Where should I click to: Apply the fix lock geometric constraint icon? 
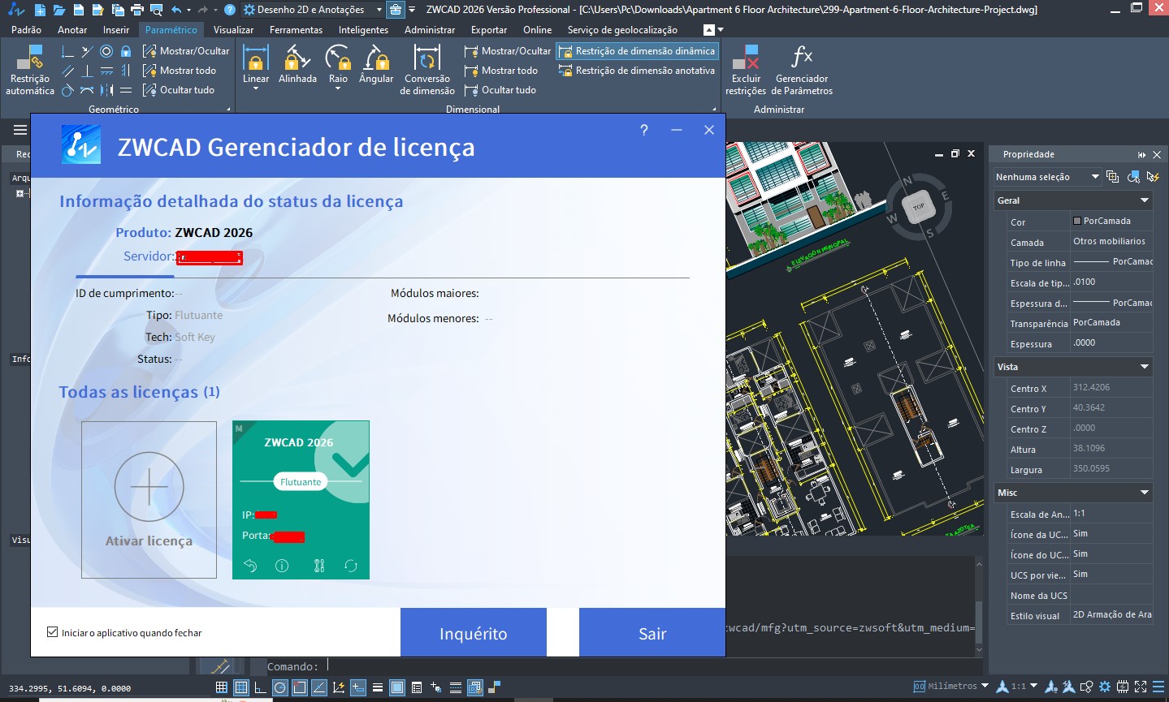coord(126,51)
